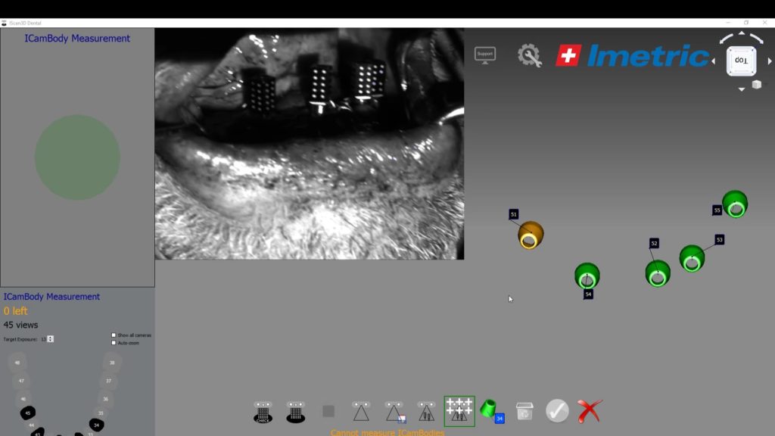Adjust the Target Exposure stepper arrows
Viewport: 775px width, 436px height.
click(51, 339)
